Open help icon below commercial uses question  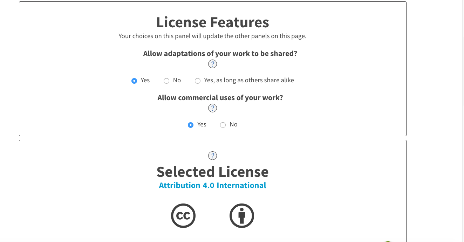(x=212, y=108)
